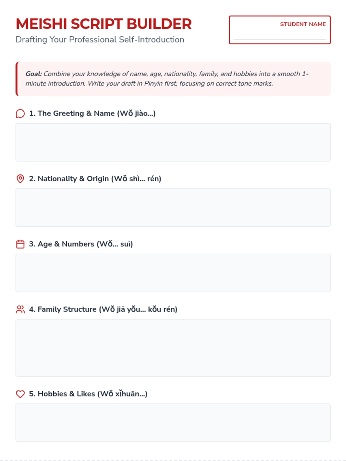Click heading 1. The Greeting & Name
Screen dimensions: 346x461
point(92,114)
